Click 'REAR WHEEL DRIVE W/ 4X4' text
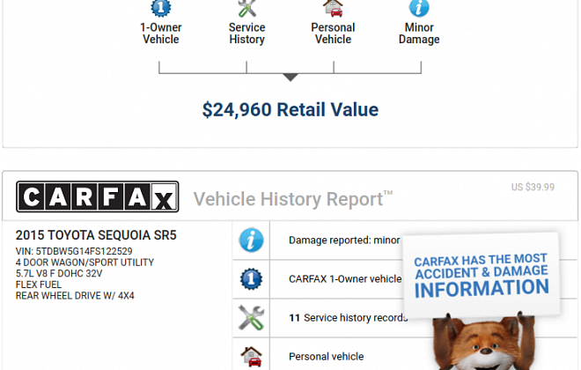This screenshot has width=581, height=370. (75, 295)
